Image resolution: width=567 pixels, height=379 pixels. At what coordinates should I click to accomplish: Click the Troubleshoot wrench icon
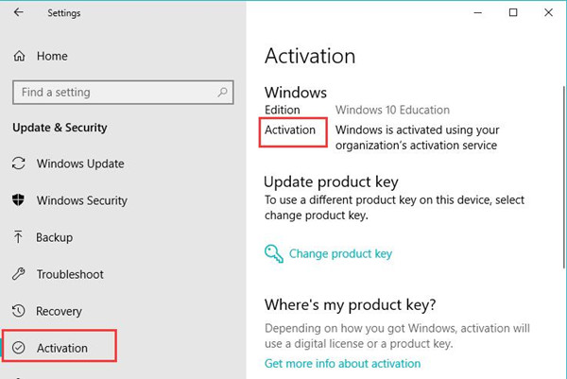click(x=19, y=274)
